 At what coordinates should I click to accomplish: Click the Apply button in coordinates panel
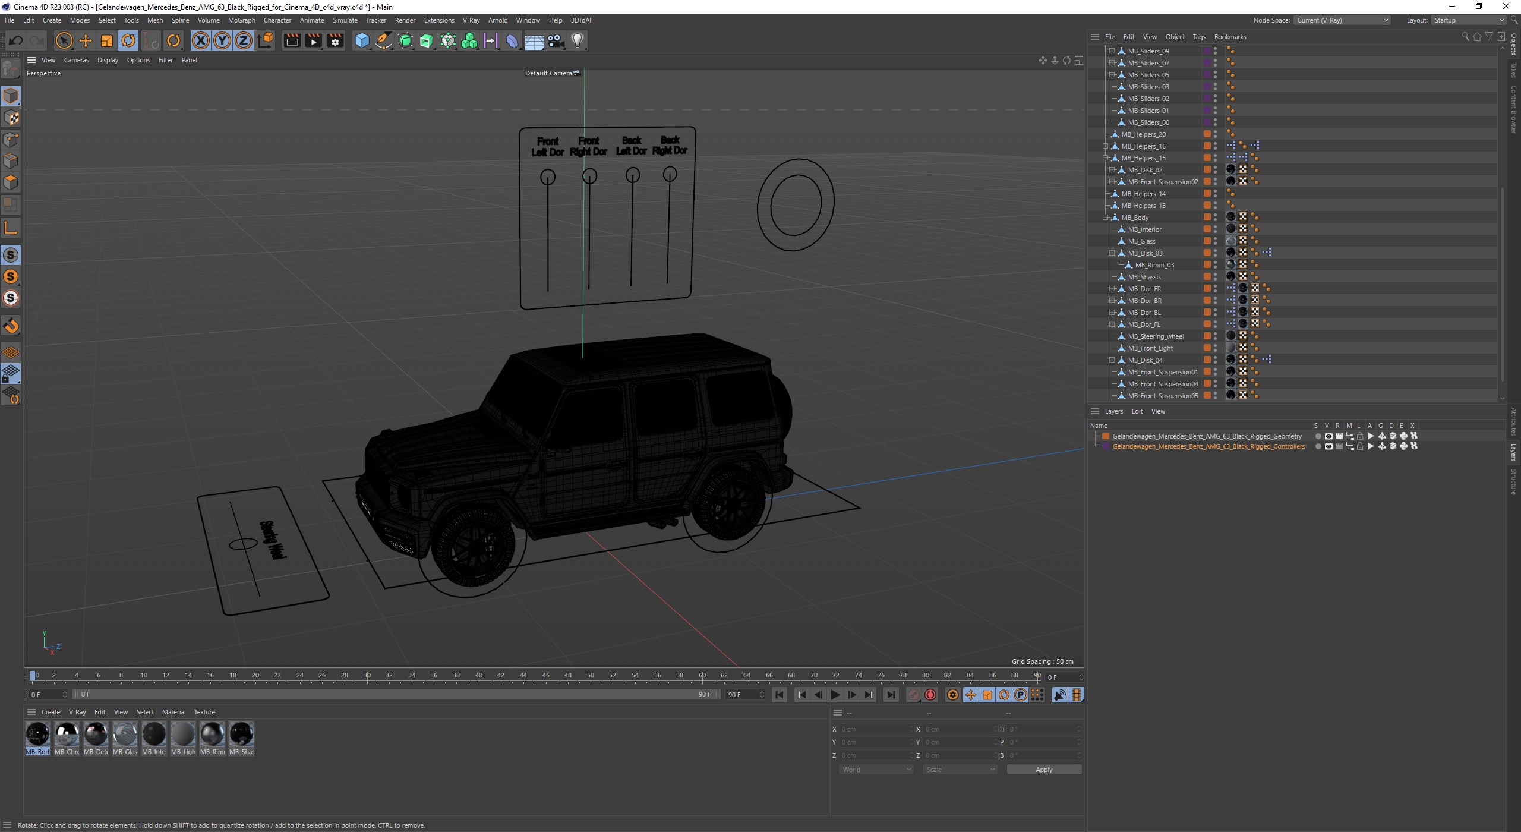pyautogui.click(x=1044, y=770)
